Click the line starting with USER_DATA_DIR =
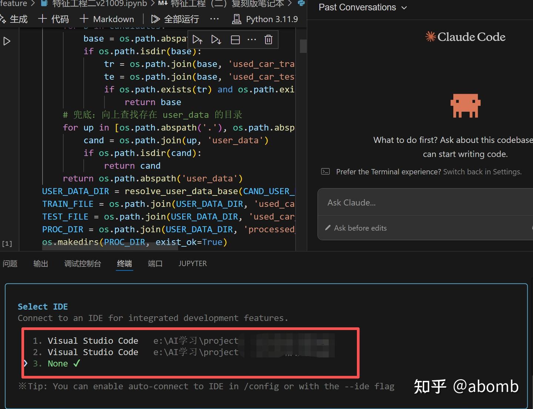533x409 pixels. point(168,191)
